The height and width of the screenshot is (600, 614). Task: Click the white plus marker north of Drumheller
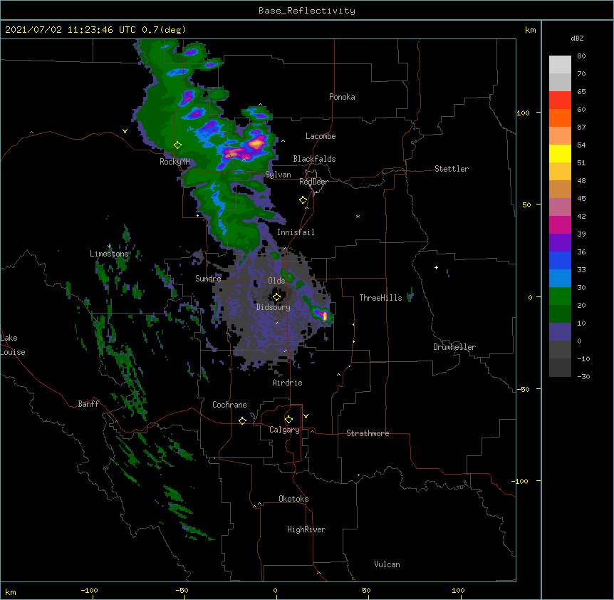[436, 267]
